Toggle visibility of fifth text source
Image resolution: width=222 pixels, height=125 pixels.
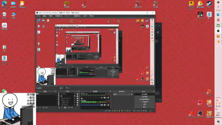pos(75,102)
